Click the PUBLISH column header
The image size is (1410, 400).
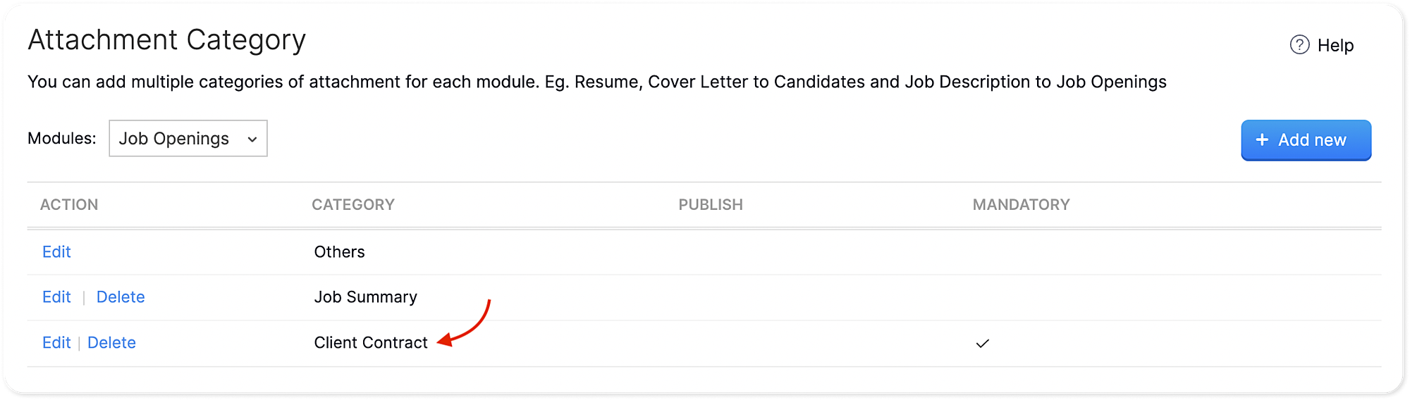point(711,205)
